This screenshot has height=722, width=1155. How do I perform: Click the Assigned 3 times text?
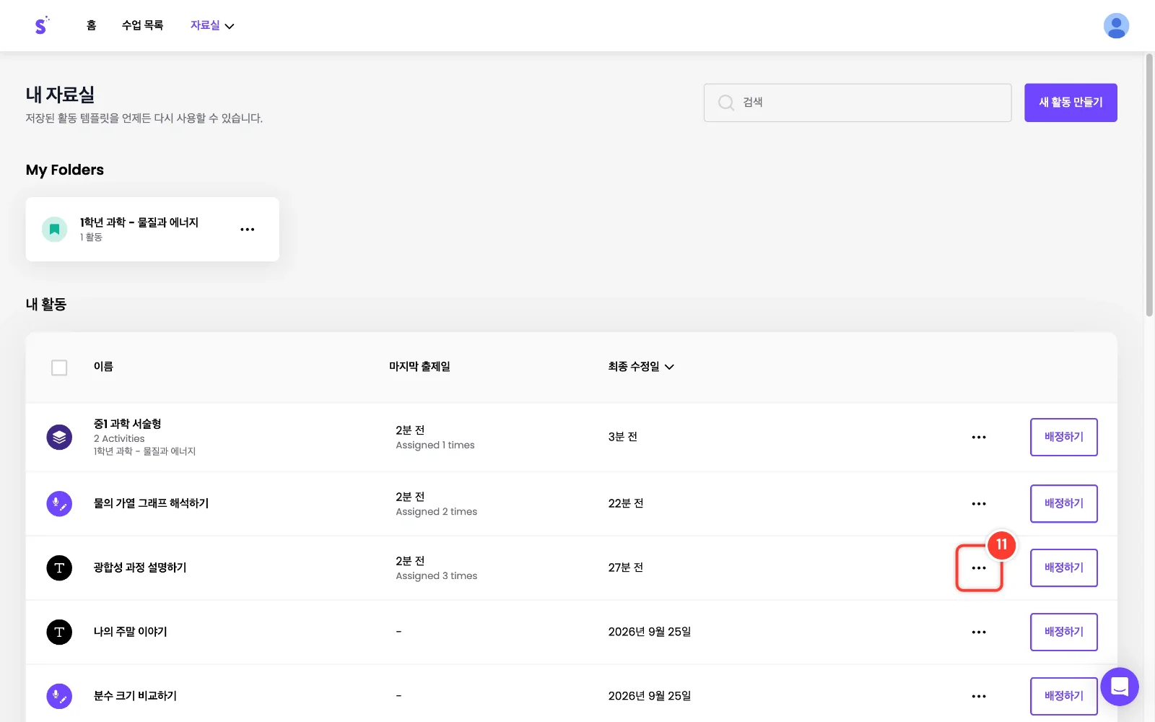coord(436,576)
